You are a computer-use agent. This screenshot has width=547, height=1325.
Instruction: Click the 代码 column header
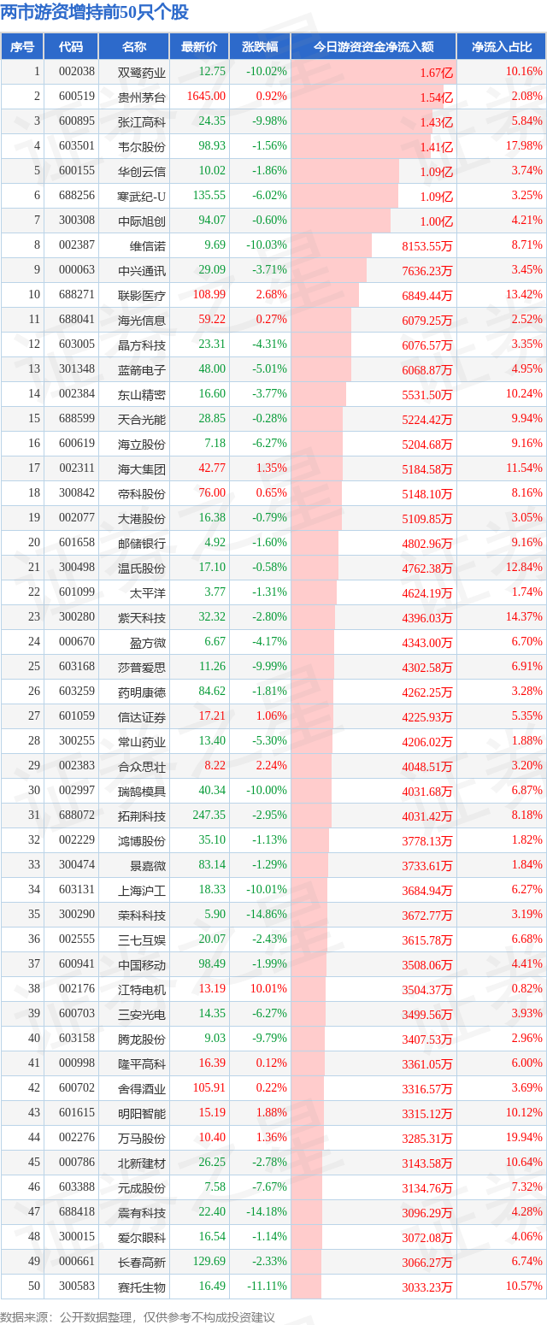[x=72, y=47]
